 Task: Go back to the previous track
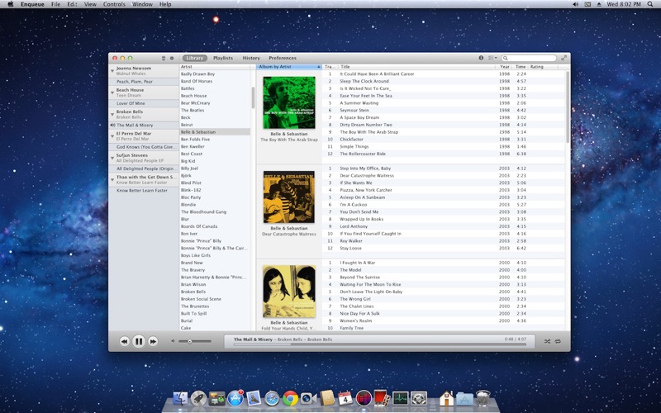[x=124, y=341]
